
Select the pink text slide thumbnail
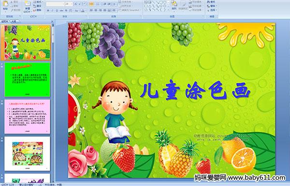click(x=28, y=116)
